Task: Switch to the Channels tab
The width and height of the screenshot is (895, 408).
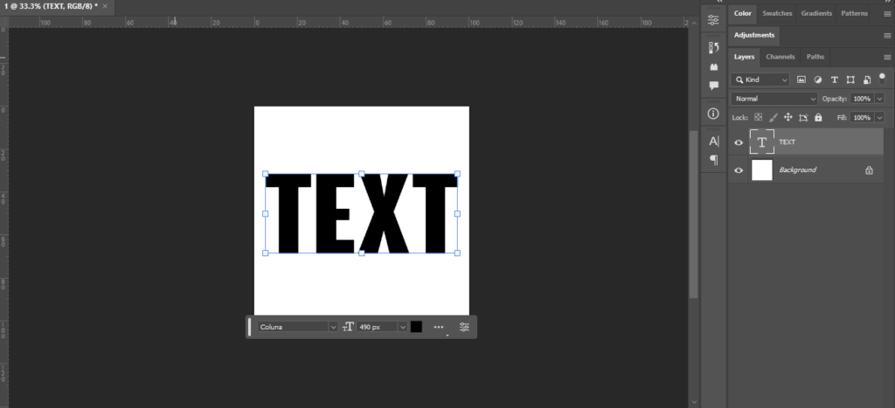Action: (x=780, y=57)
